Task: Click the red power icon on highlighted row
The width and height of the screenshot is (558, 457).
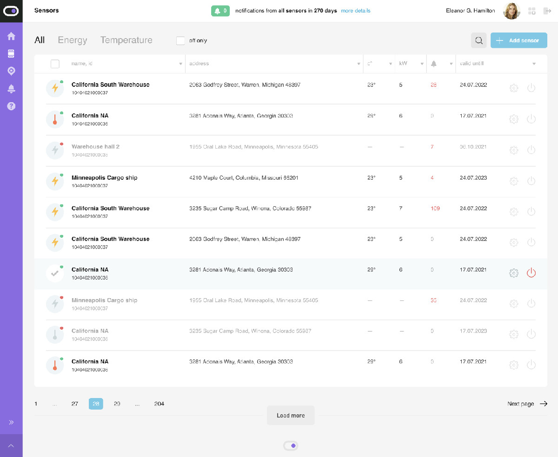Action: click(x=531, y=273)
